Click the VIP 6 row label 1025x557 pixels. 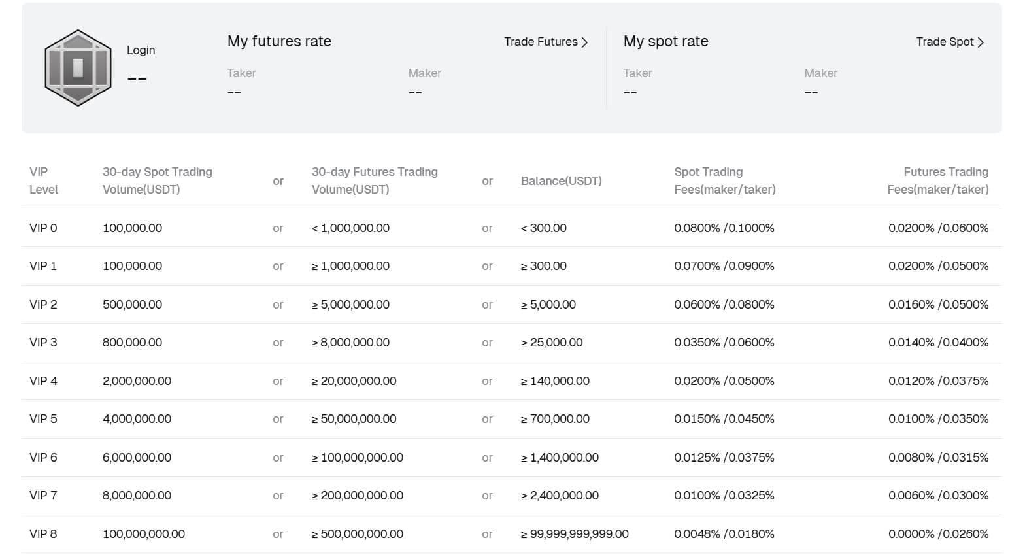click(x=43, y=458)
